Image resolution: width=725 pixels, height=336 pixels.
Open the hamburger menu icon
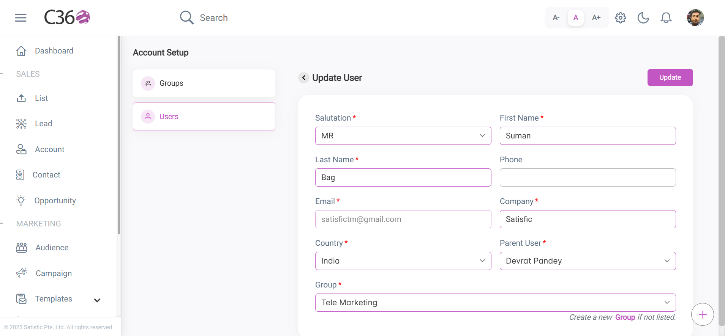pos(21,18)
